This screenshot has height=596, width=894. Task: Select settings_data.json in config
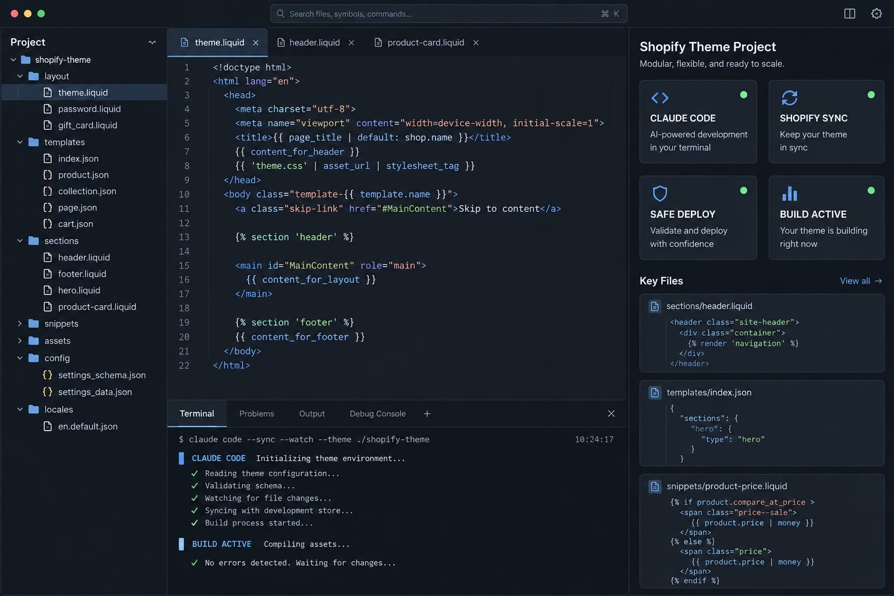point(84,392)
